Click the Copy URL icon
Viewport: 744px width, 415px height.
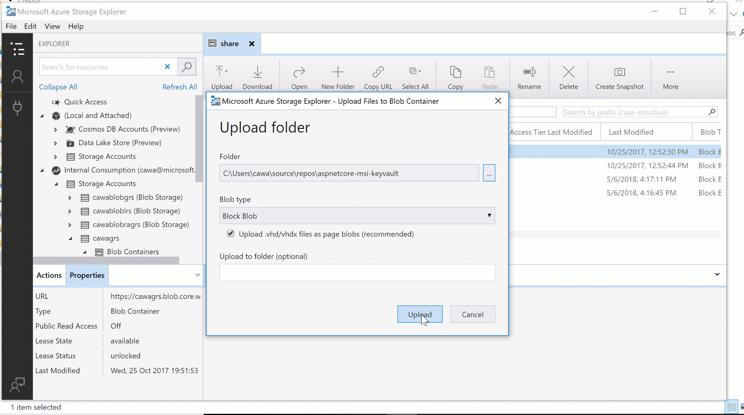point(378,72)
